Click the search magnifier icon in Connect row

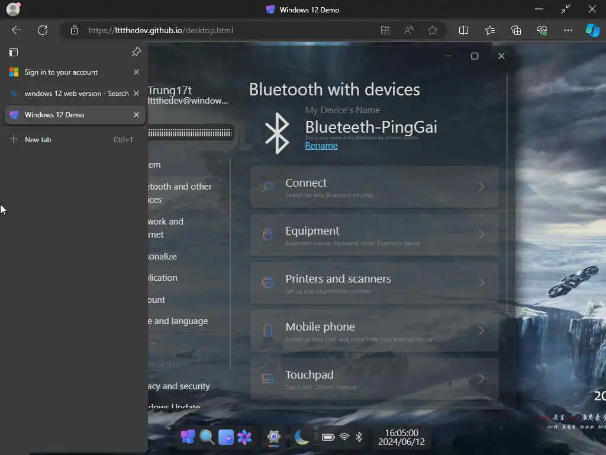(x=267, y=187)
